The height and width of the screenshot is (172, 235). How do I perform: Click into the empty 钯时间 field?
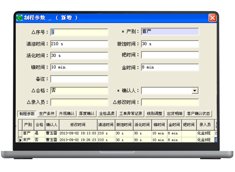[x=170, y=55]
